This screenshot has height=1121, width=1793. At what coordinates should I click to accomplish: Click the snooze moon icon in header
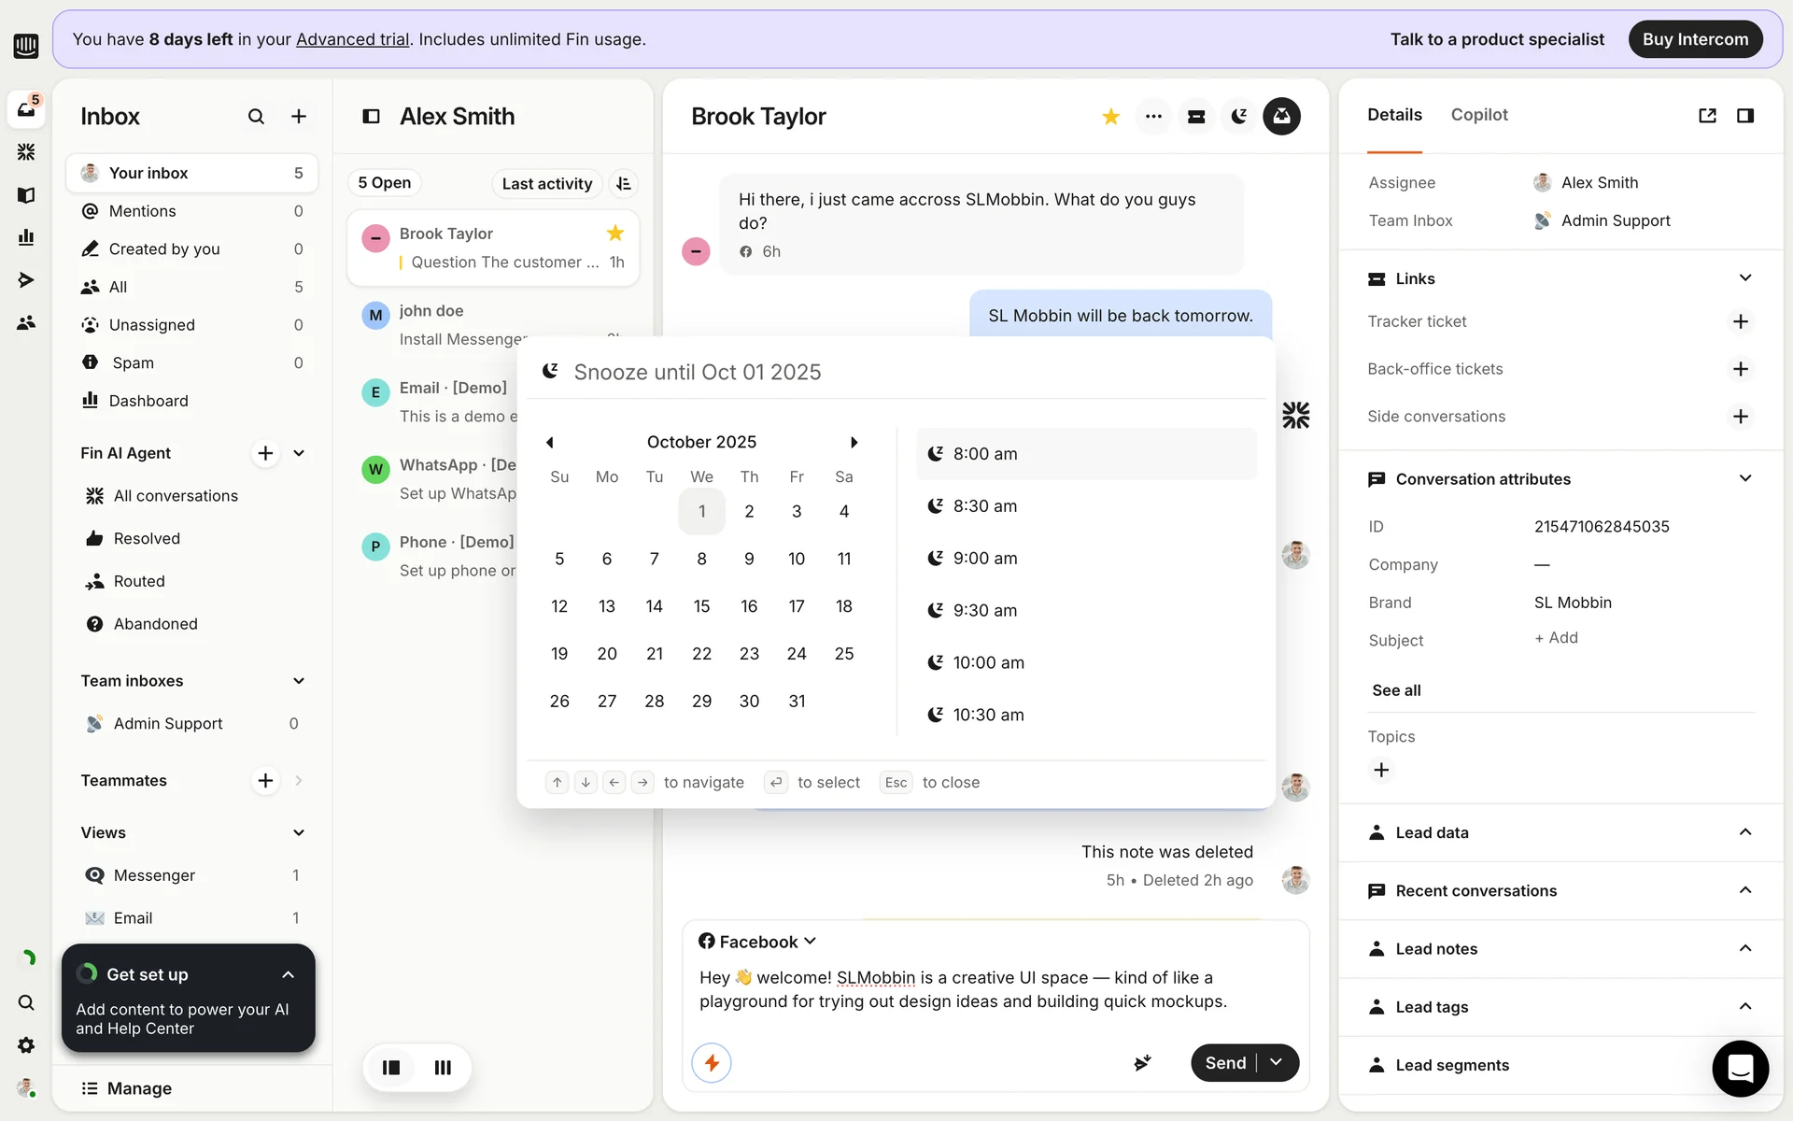(x=1239, y=117)
